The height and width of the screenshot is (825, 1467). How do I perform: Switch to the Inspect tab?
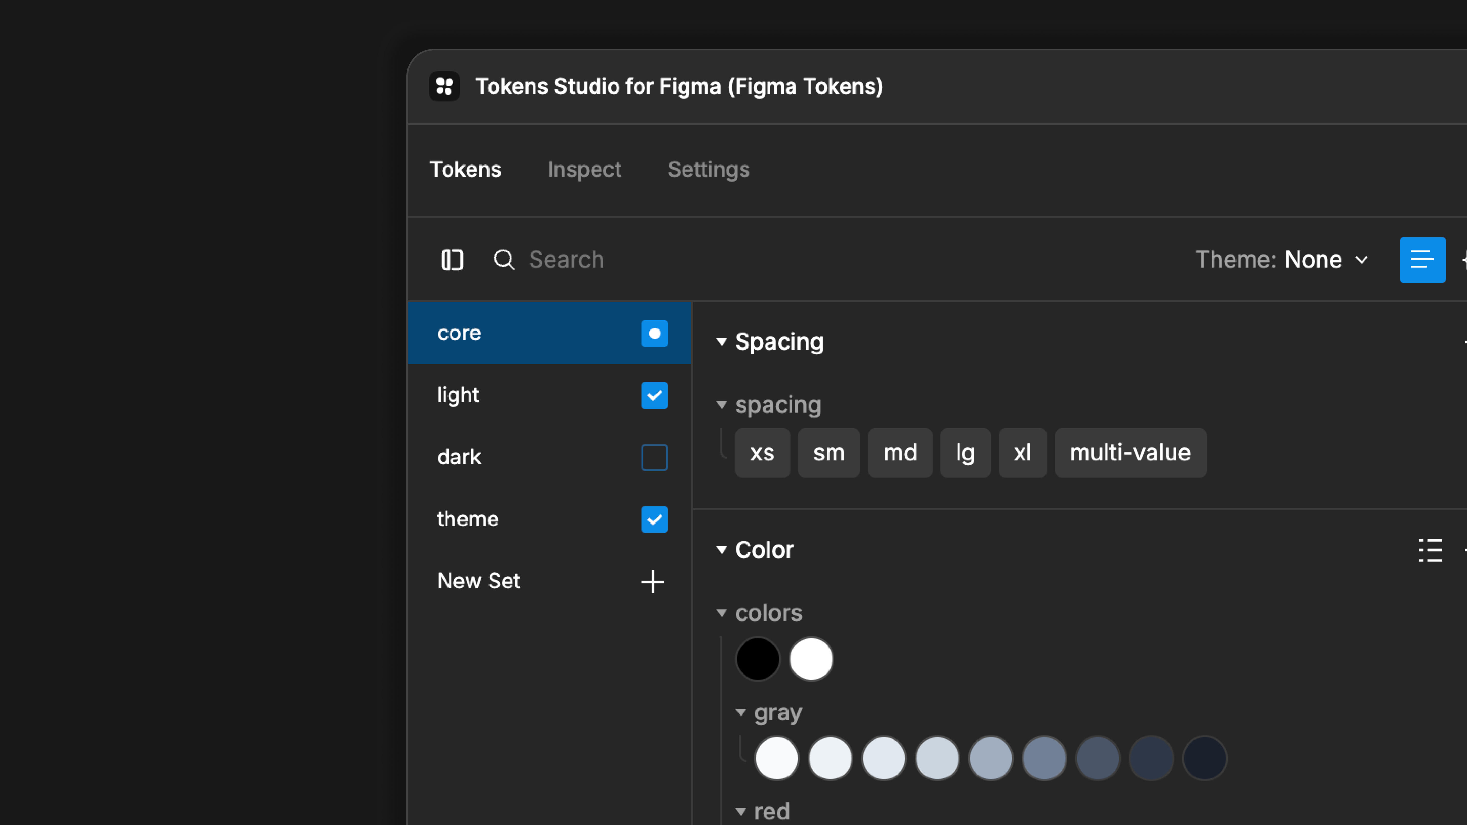pos(584,169)
